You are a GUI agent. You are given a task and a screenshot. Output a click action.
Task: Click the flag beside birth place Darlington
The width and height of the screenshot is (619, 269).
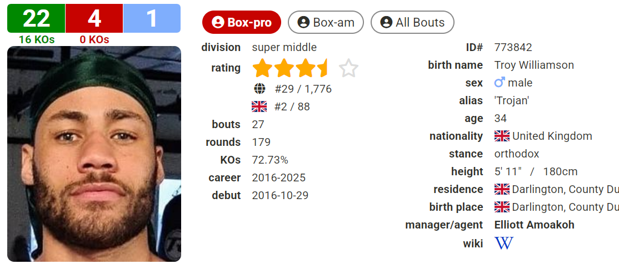pyautogui.click(x=502, y=207)
